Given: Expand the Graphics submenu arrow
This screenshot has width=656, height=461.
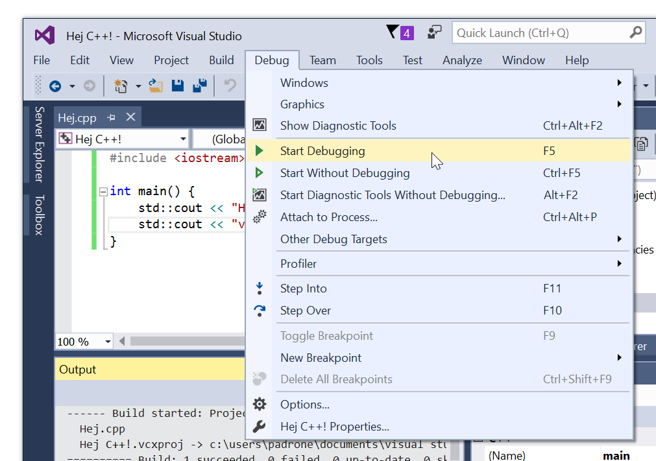Looking at the screenshot, I should (x=619, y=104).
